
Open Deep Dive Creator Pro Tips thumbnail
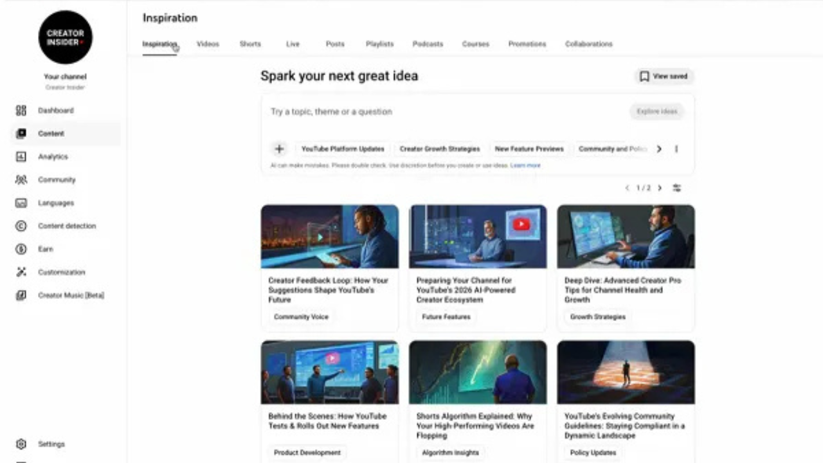click(626, 237)
